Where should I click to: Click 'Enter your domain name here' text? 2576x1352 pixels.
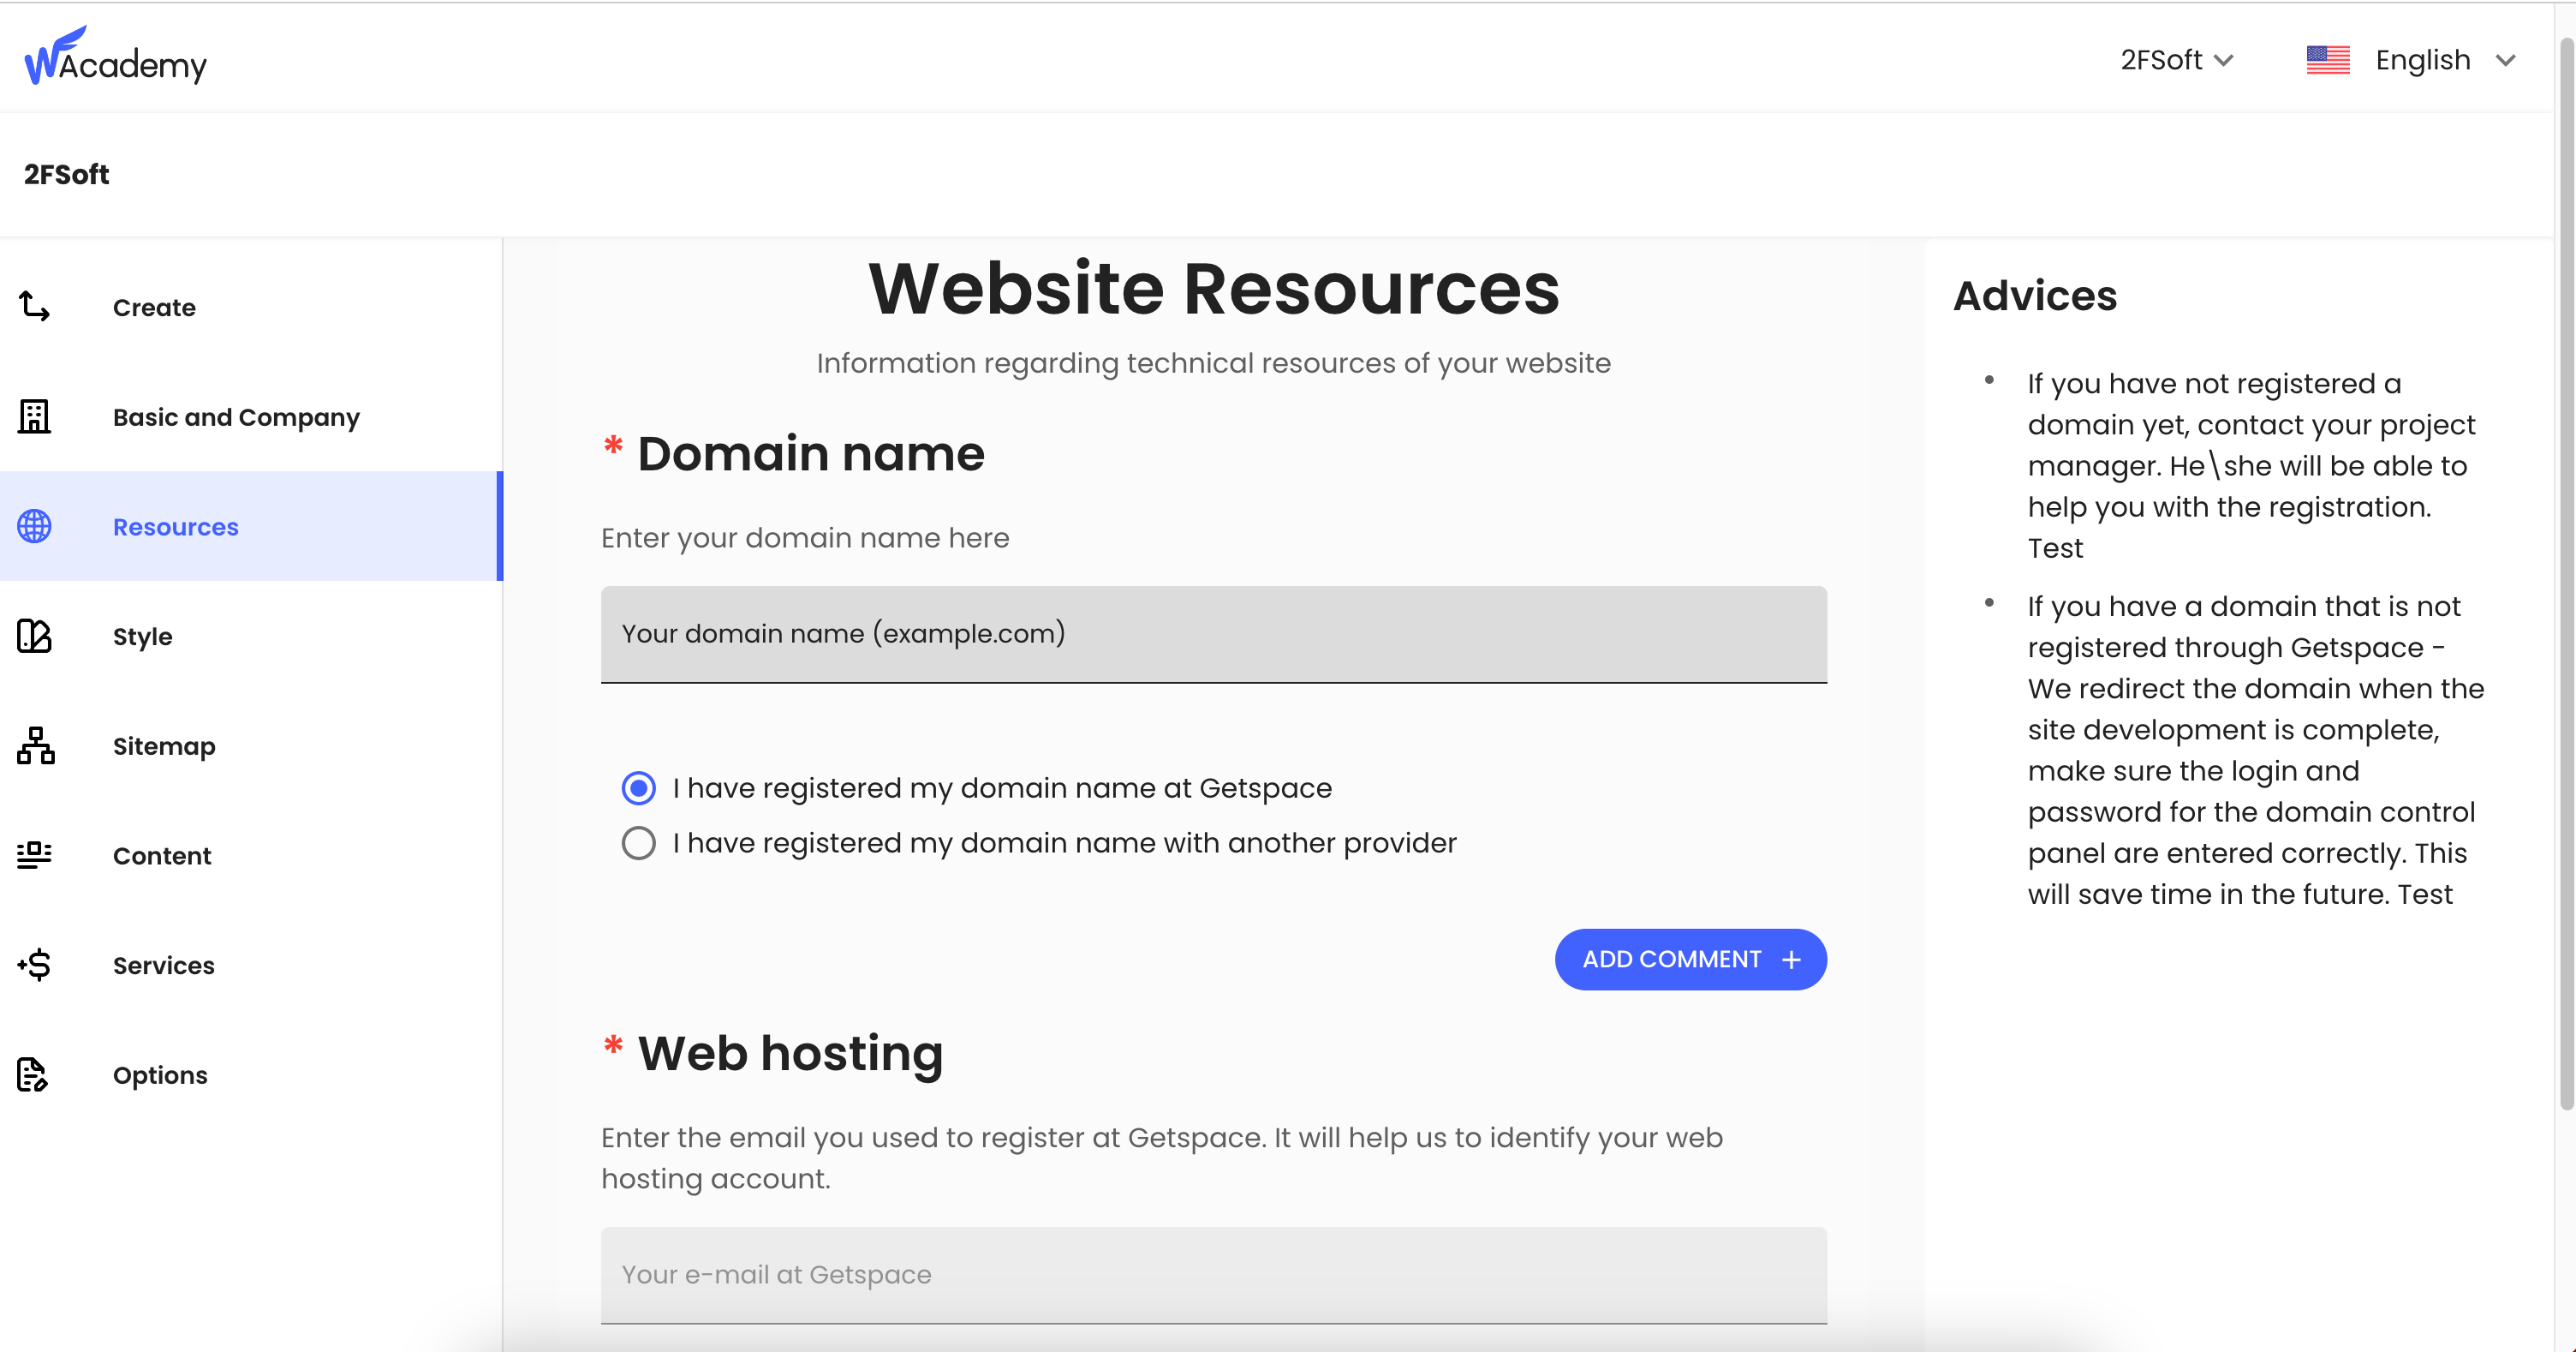coord(805,538)
